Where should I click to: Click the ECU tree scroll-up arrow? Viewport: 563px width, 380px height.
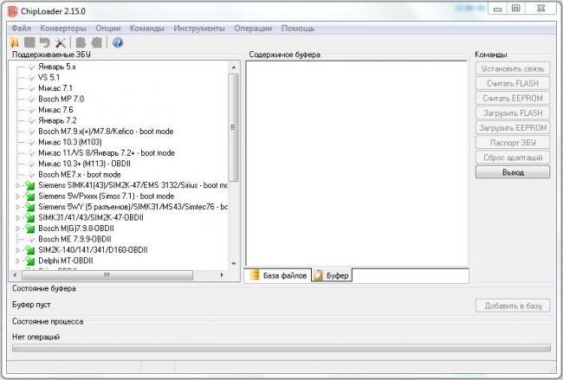[x=234, y=68]
